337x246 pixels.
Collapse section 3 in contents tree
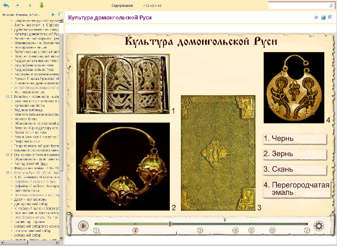point(7,155)
